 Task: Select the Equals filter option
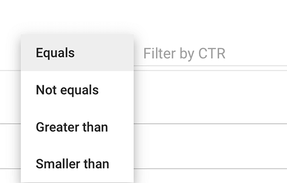(77, 53)
